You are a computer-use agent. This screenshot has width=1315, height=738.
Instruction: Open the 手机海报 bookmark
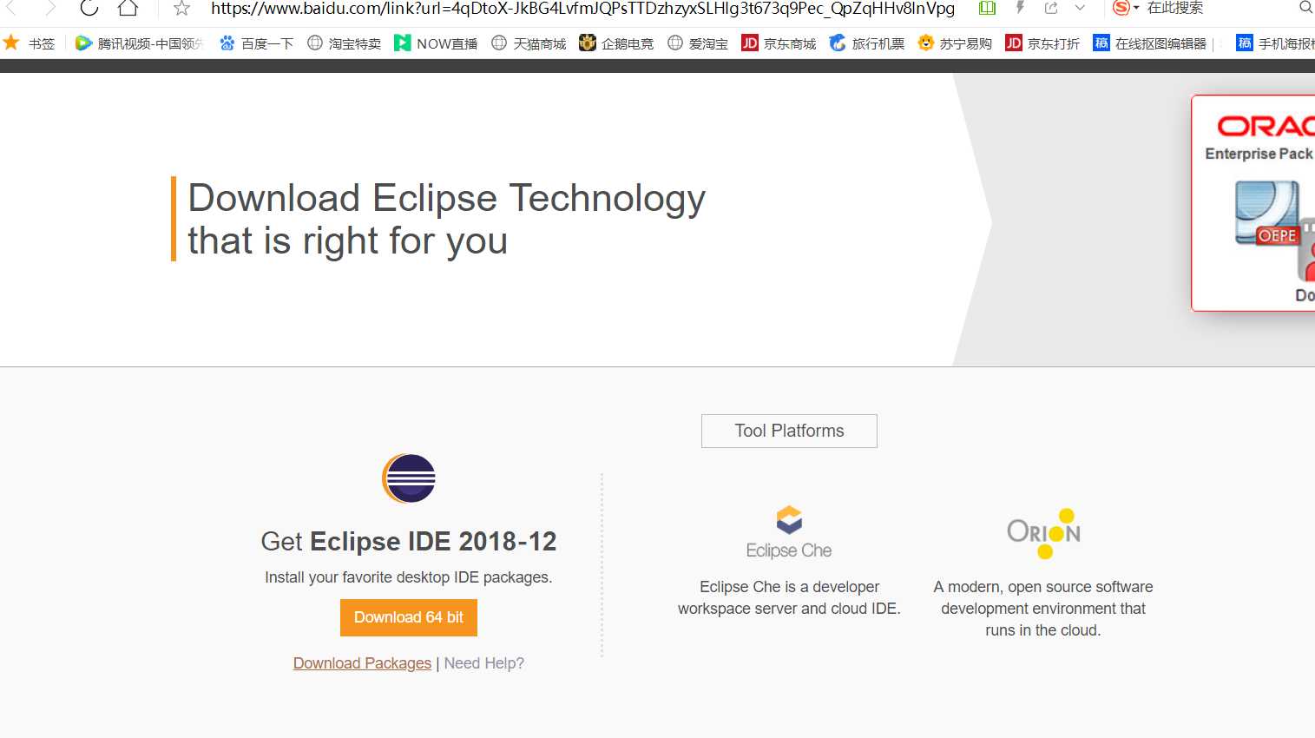click(x=1275, y=43)
